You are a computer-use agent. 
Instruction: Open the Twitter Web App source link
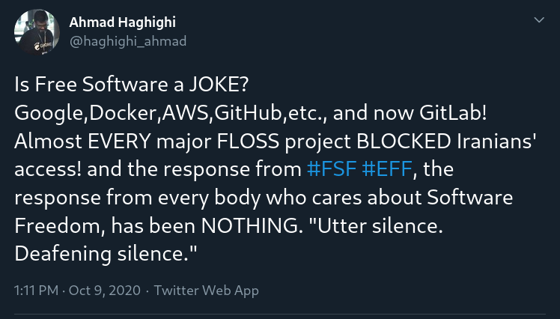click(x=207, y=291)
